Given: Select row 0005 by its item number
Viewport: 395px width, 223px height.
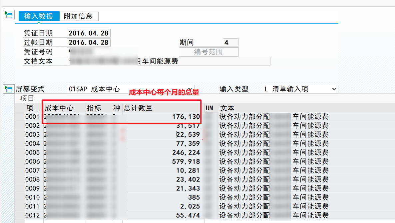Looking at the screenshot, I should tap(33, 153).
